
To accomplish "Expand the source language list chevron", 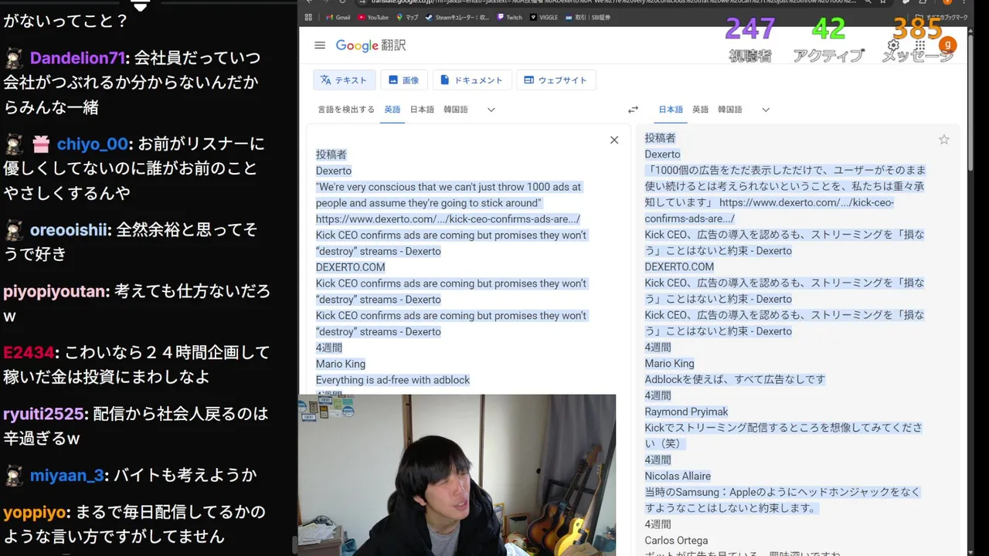I will click(x=491, y=110).
